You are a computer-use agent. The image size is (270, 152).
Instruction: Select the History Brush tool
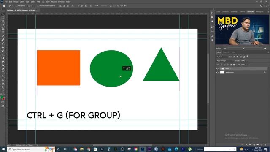3,51
